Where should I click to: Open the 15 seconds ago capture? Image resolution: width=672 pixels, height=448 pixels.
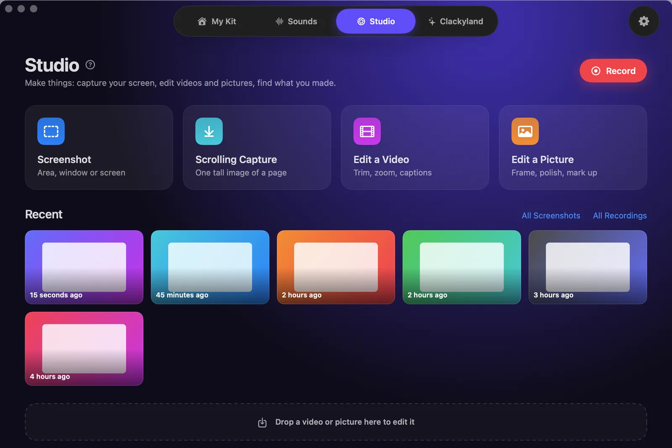pos(84,267)
